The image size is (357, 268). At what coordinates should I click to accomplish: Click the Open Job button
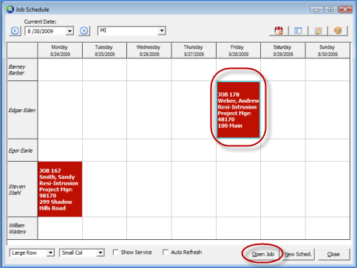[262, 254]
